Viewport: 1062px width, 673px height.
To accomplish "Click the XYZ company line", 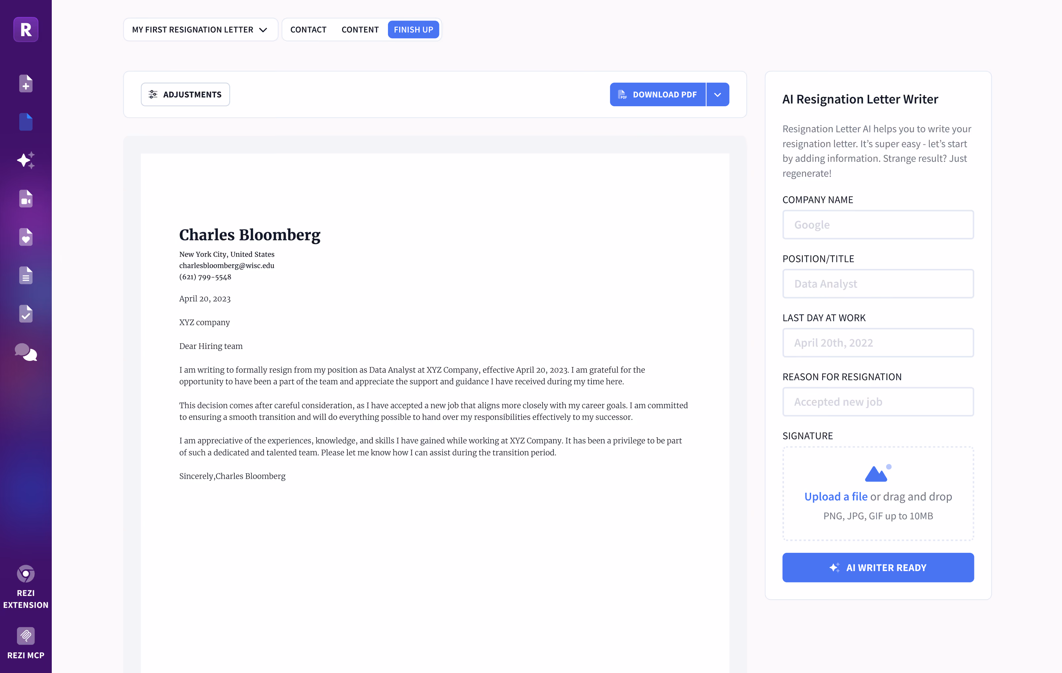I will 204,323.
